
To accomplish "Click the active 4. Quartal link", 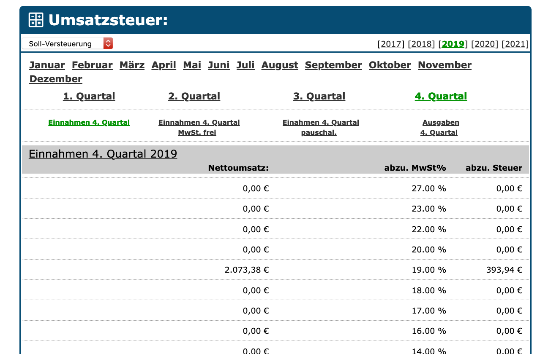I will click(441, 96).
